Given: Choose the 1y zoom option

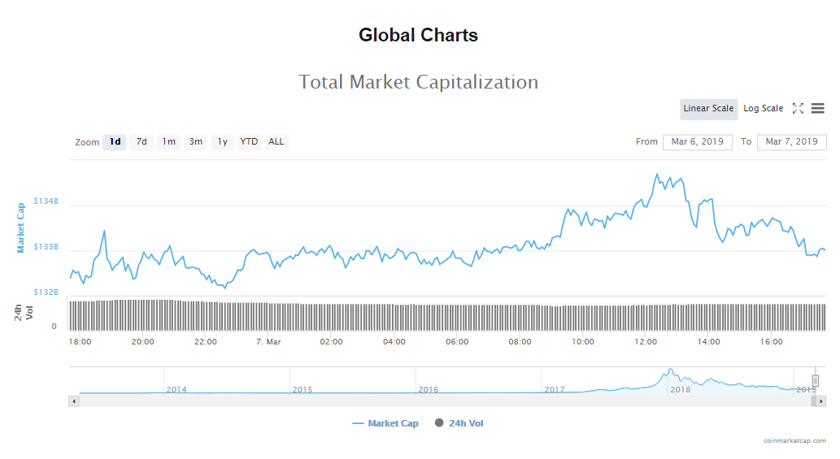Looking at the screenshot, I should 222,142.
